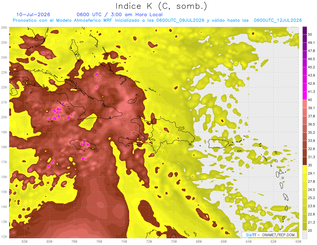Click the "22.6" colorbar label
This screenshot has height=245, width=317.
(311, 214)
